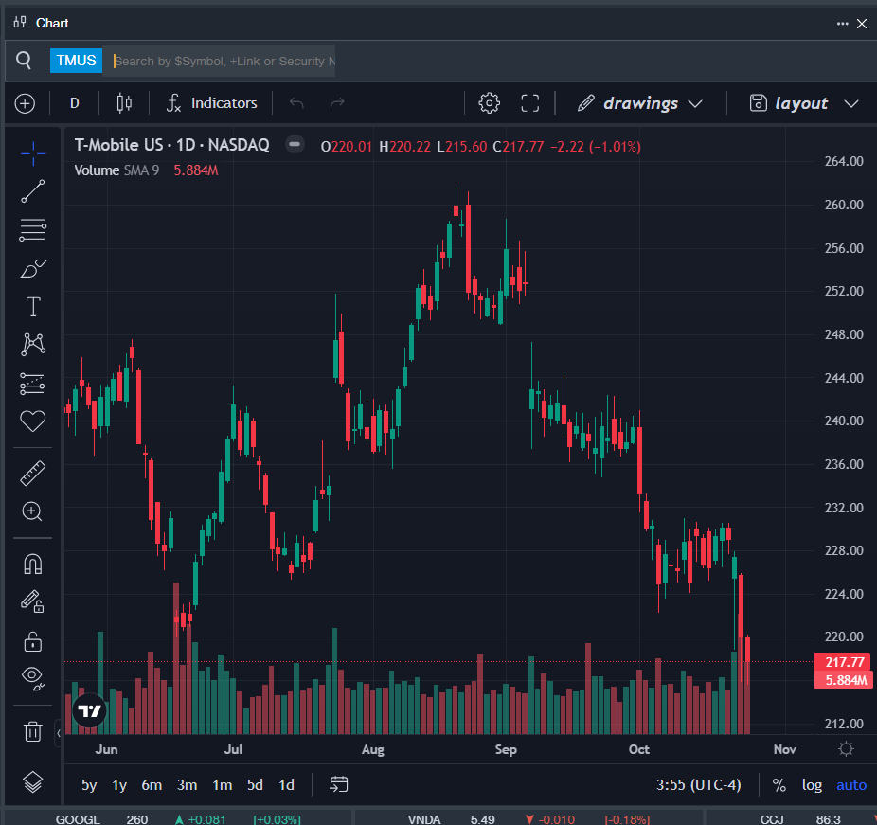This screenshot has height=825, width=877.
Task: Toggle log scale on price axis
Action: [812, 785]
